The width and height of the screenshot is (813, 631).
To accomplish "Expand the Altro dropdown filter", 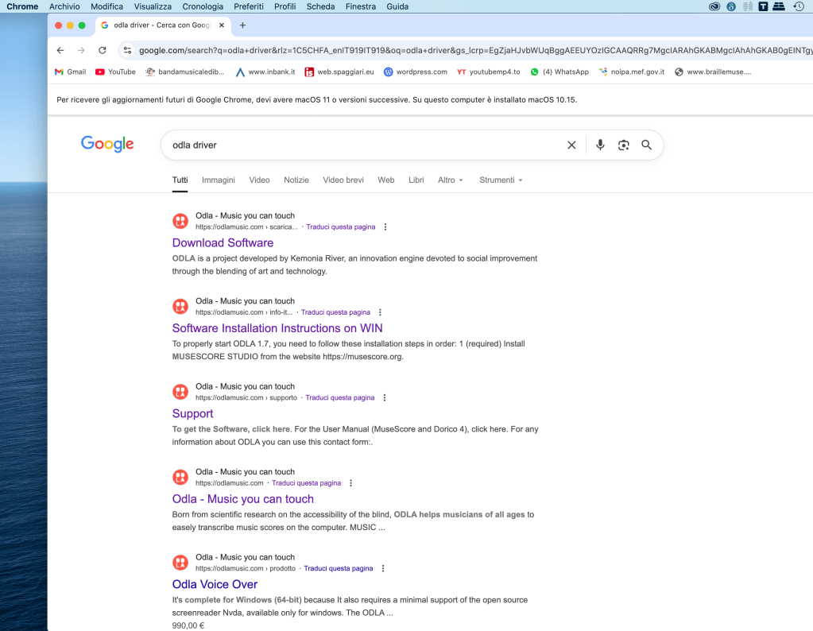I will coord(450,180).
